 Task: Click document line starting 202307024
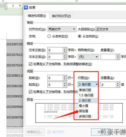[x=15, y=65]
